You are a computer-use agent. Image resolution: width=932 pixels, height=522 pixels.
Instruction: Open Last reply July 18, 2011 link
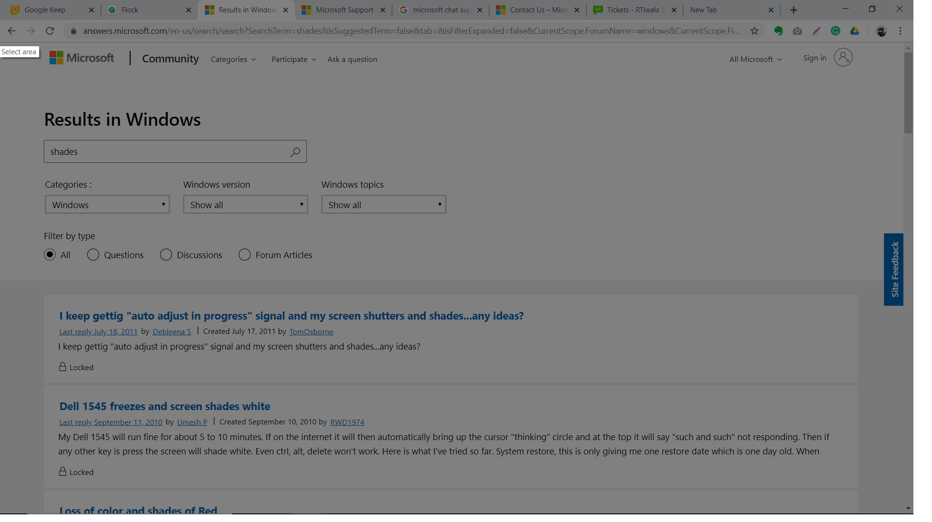pos(99,331)
